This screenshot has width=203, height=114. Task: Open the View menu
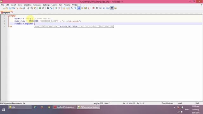click(x=20, y=5)
